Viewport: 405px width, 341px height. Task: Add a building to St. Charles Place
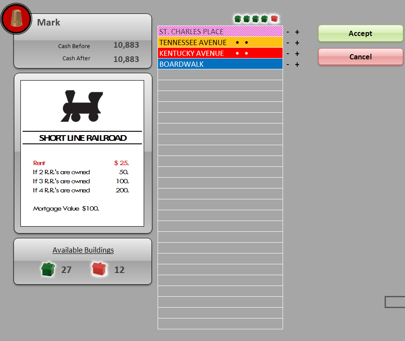pyautogui.click(x=297, y=32)
